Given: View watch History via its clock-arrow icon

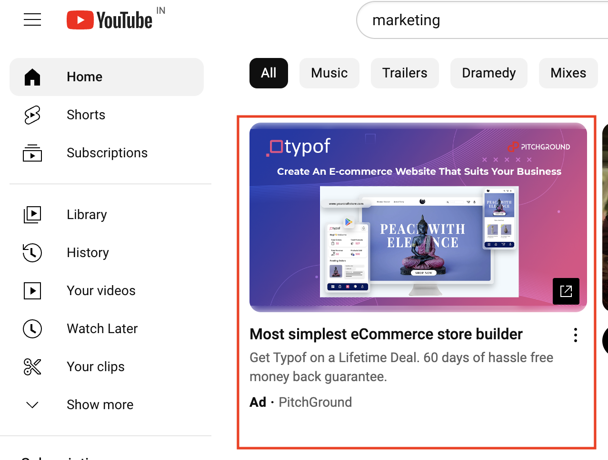Looking at the screenshot, I should tap(32, 252).
